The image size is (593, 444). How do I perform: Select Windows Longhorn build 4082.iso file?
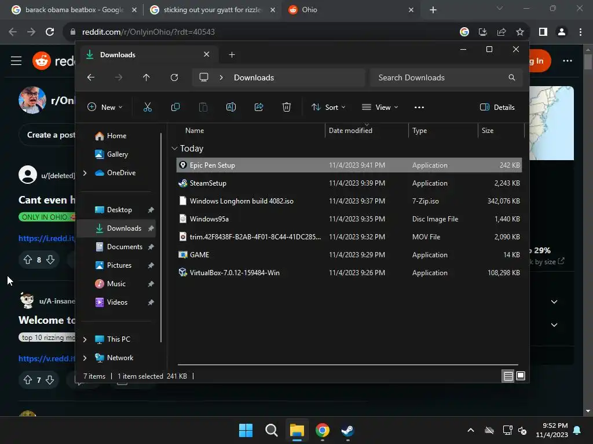pos(349,201)
